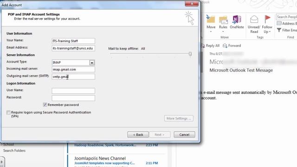297x167 pixels.
Task: Expand the Follow Up dropdown arrow
Action: (270, 32)
